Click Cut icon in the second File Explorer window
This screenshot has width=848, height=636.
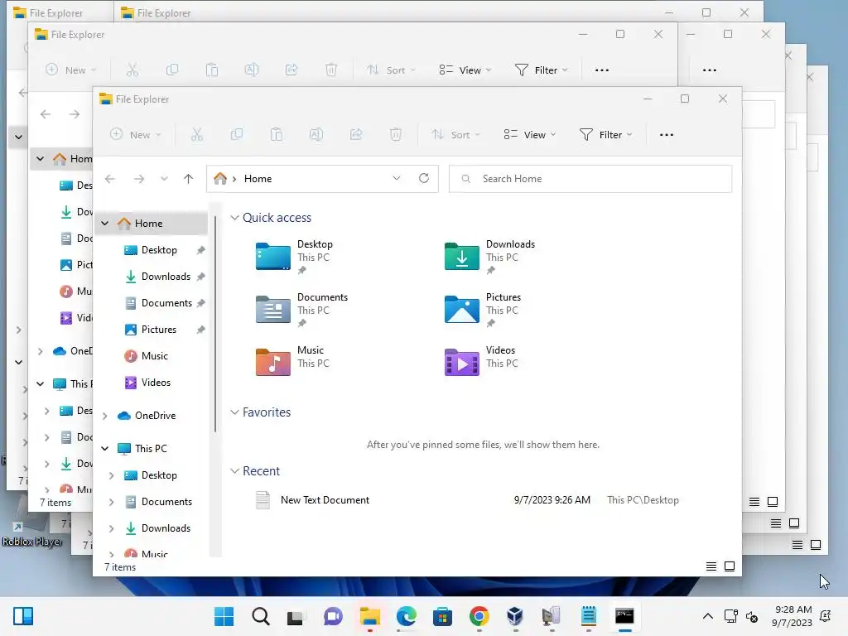pyautogui.click(x=132, y=70)
